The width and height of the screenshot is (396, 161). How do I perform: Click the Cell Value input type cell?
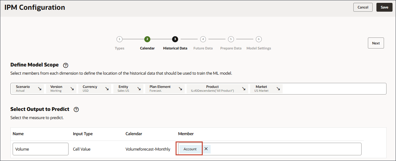pyautogui.click(x=81, y=149)
